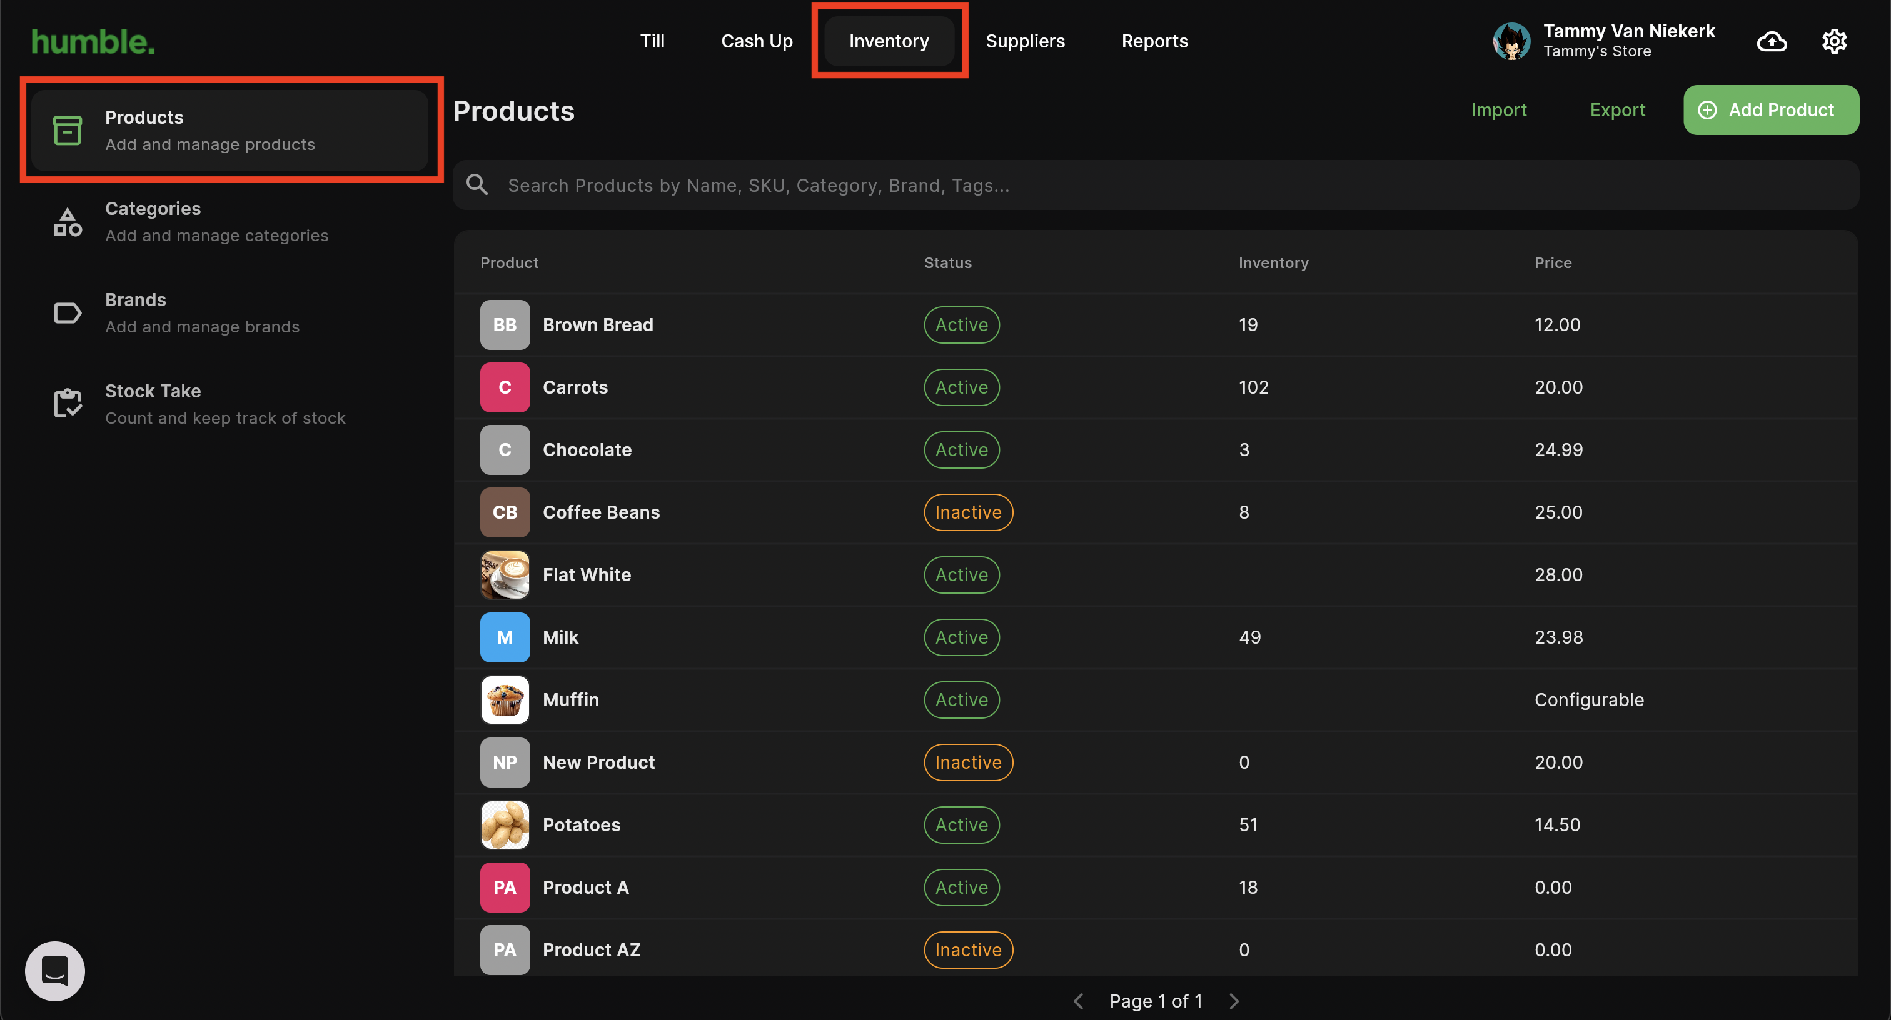The height and width of the screenshot is (1020, 1891).
Task: Click the Muffin product thumbnail
Action: [504, 700]
